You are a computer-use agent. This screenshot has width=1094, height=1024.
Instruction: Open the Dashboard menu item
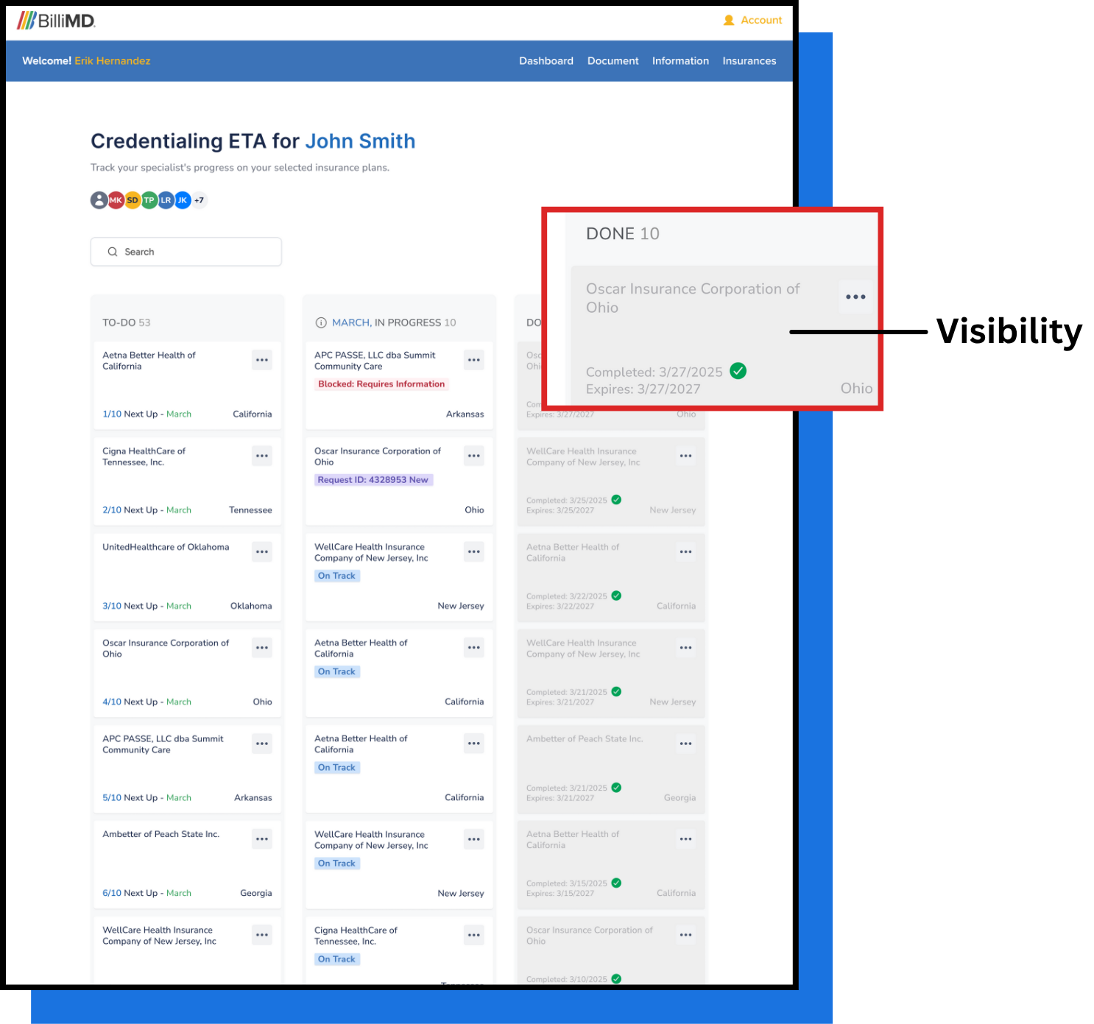click(546, 61)
